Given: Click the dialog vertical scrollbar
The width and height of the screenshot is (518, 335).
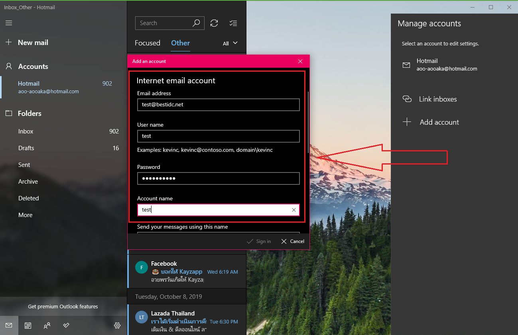Looking at the screenshot, I should [x=308, y=123].
